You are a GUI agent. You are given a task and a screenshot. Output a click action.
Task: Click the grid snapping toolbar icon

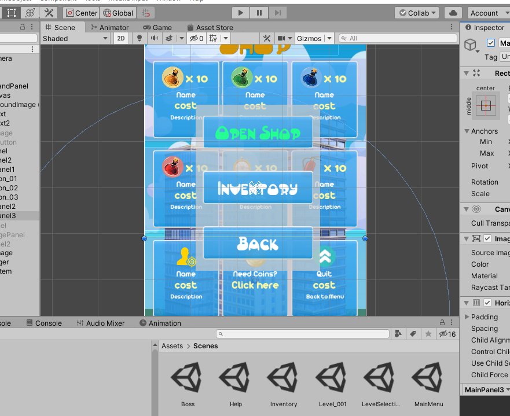146,13
